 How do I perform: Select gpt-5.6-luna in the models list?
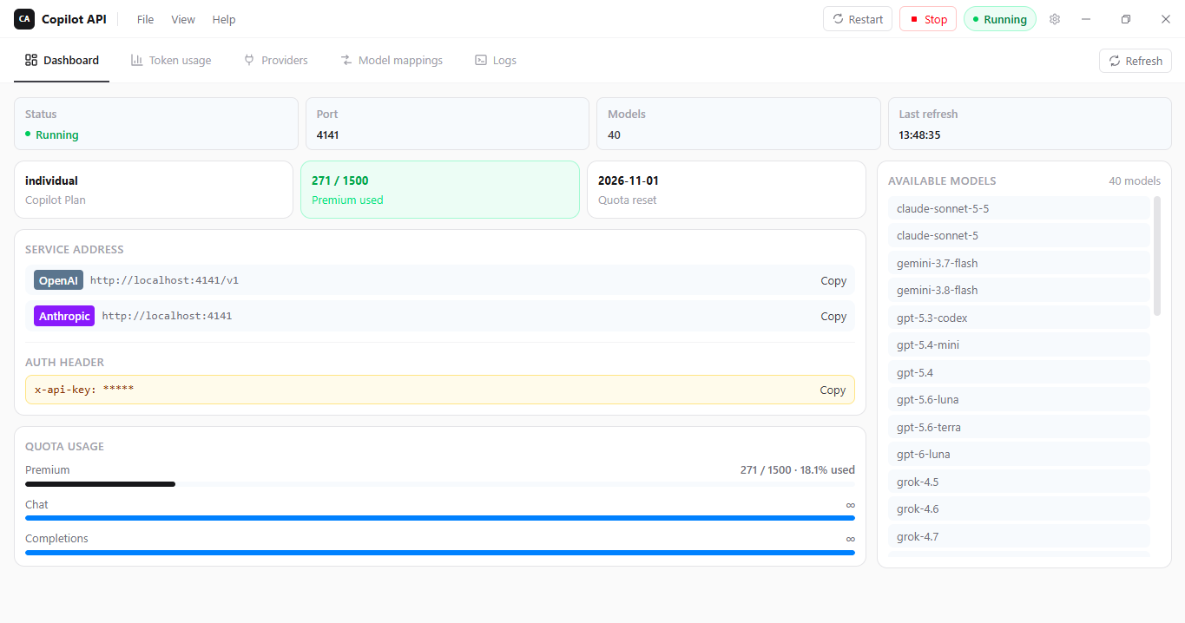coord(1019,399)
